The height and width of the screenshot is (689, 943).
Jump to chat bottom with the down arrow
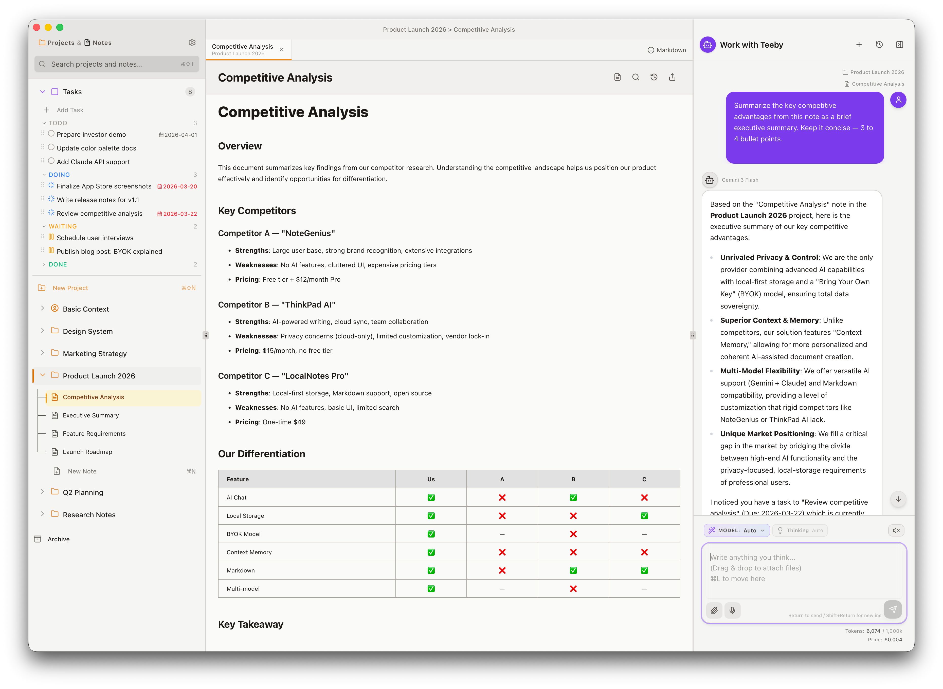click(x=898, y=499)
